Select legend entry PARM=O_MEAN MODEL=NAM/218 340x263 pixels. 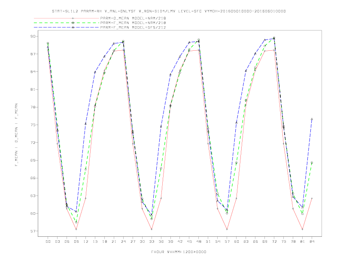point(133,18)
